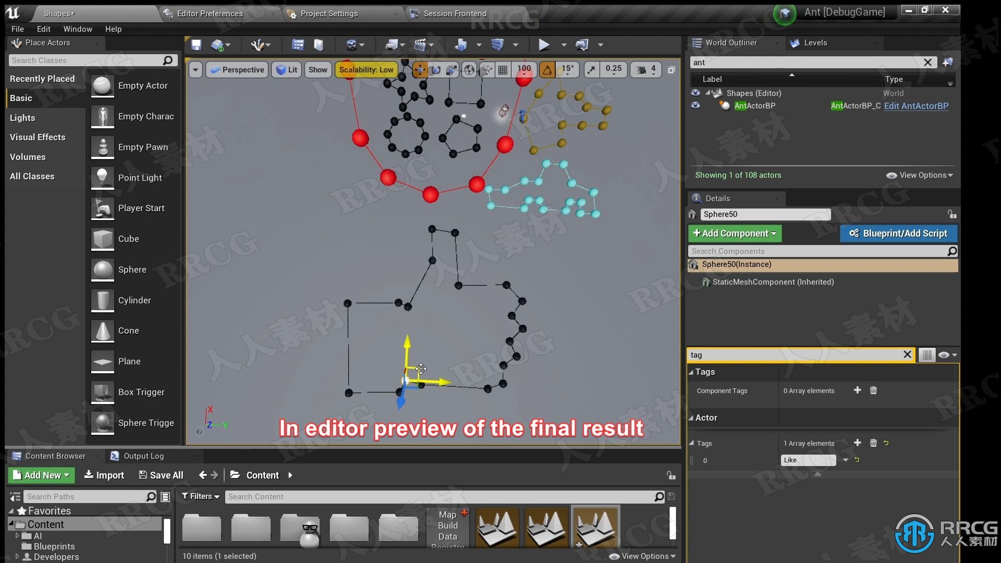The image size is (1001, 563).
Task: Open the grid snap value 100 dropdown
Action: click(524, 70)
